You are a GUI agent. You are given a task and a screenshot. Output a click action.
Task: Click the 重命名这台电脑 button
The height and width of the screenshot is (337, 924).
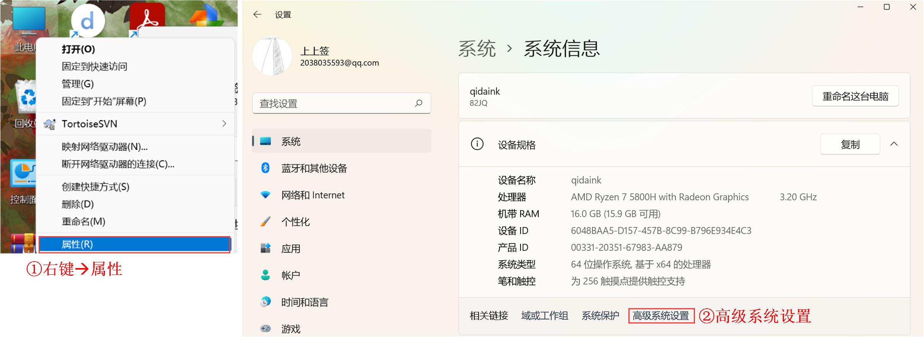(x=855, y=96)
